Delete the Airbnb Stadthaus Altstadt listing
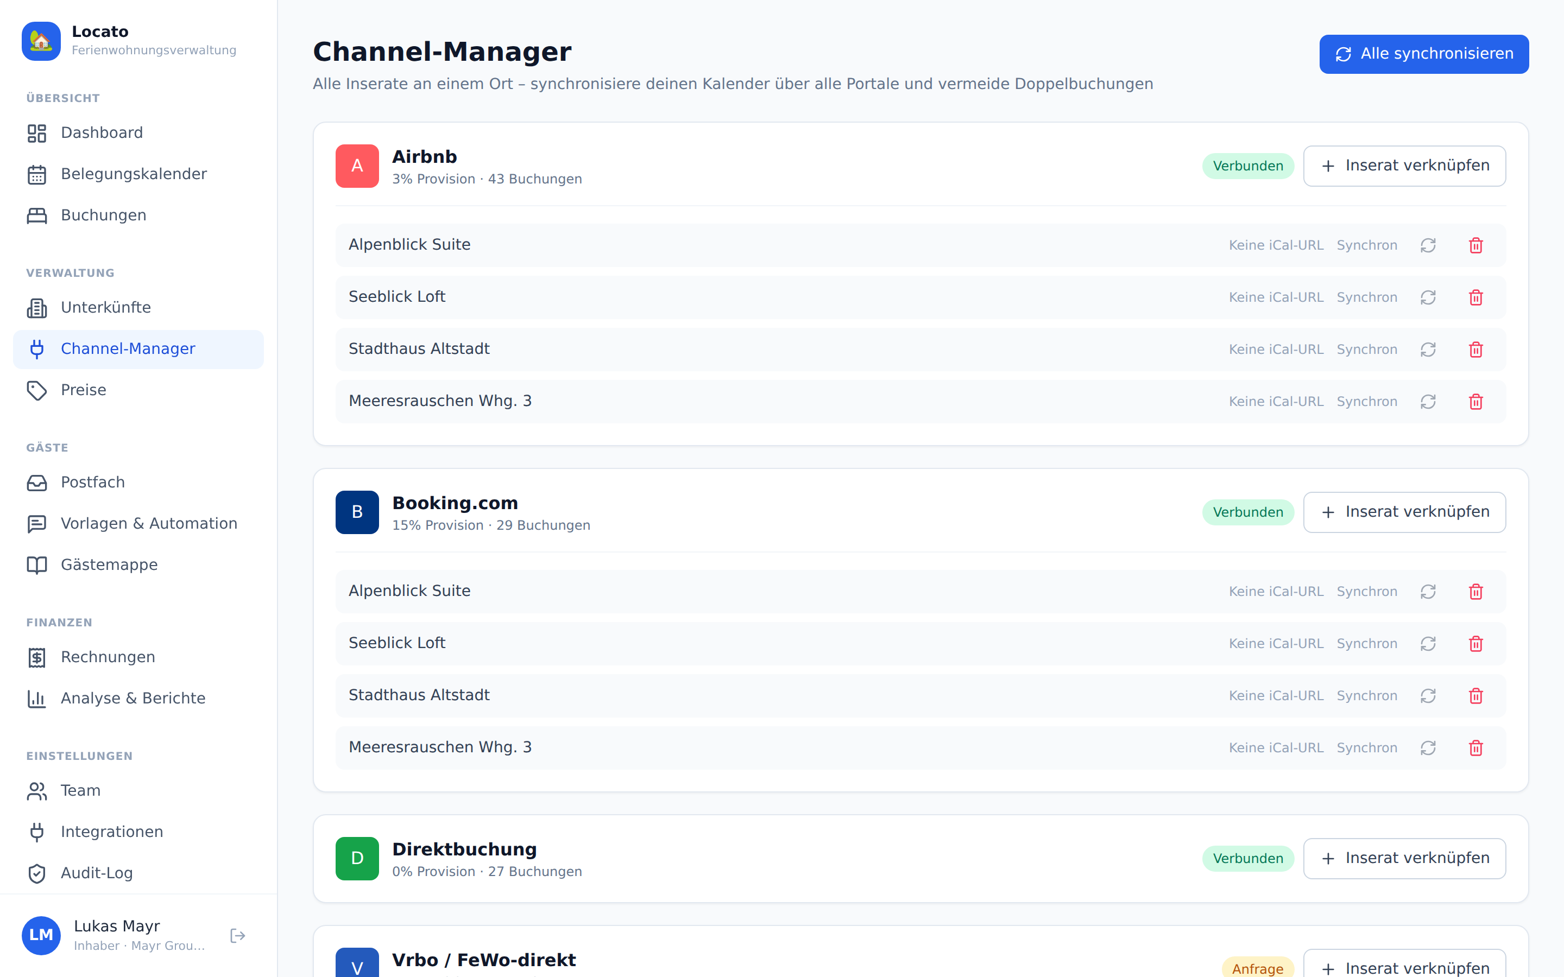 1476,350
